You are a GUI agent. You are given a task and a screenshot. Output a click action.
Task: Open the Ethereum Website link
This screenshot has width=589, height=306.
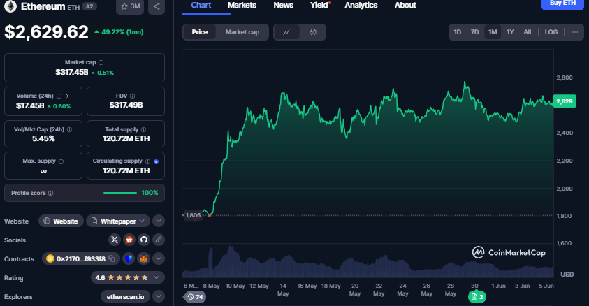pos(61,221)
